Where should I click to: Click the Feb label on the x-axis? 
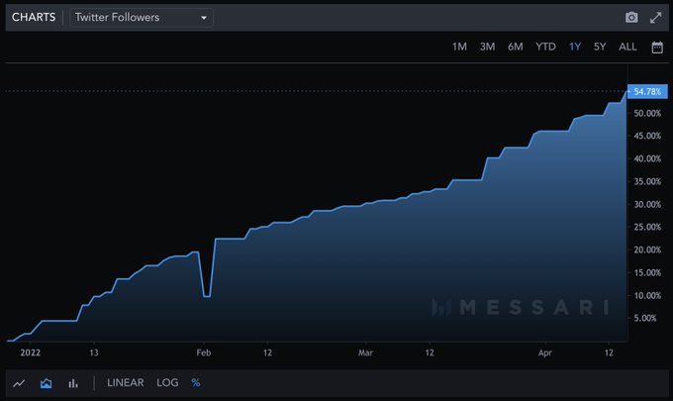point(204,352)
